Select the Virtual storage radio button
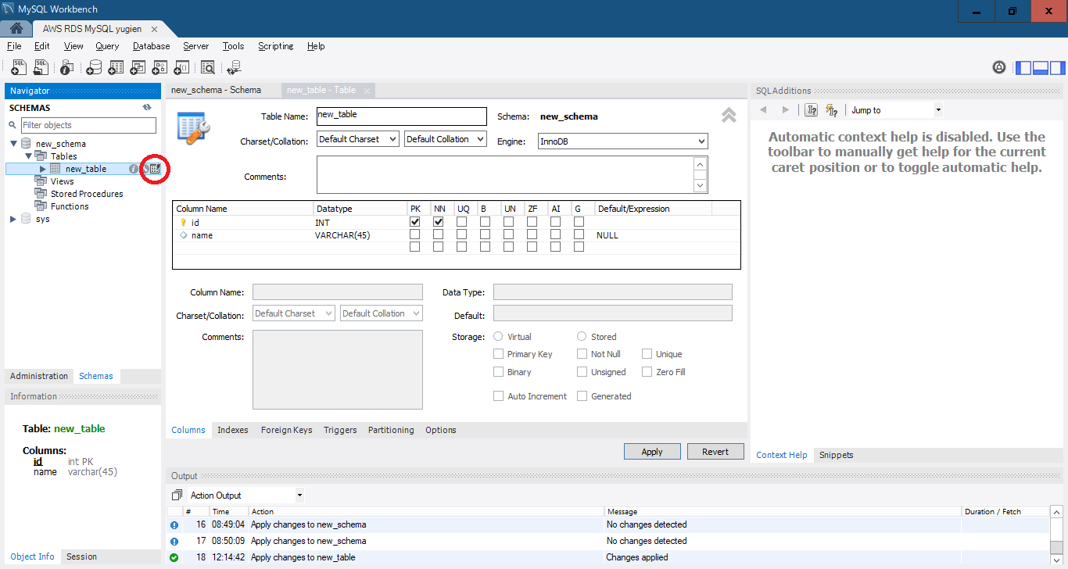The width and height of the screenshot is (1068, 569). (x=499, y=336)
